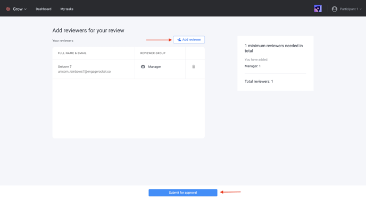Click the Manager: 1 count in summary
The height and width of the screenshot is (199, 366).
[x=253, y=66]
